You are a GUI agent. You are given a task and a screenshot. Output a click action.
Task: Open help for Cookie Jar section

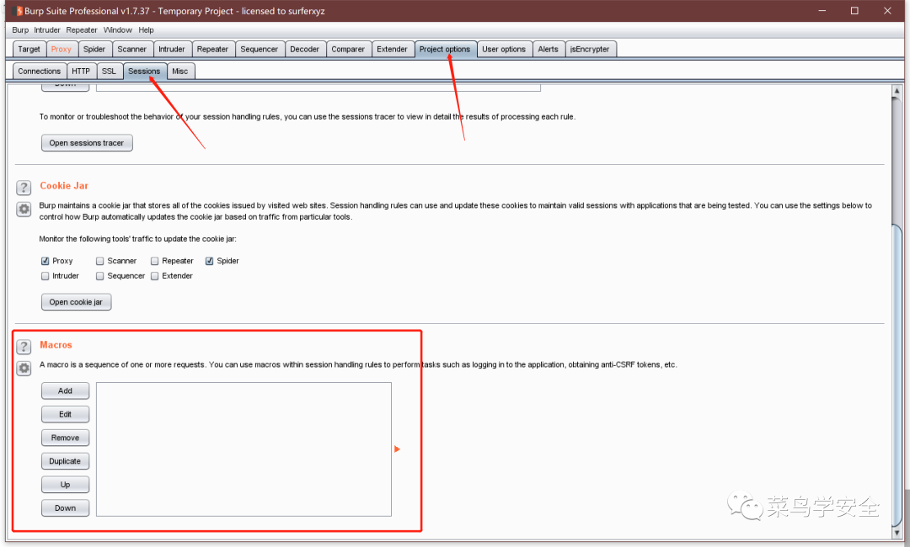click(24, 187)
